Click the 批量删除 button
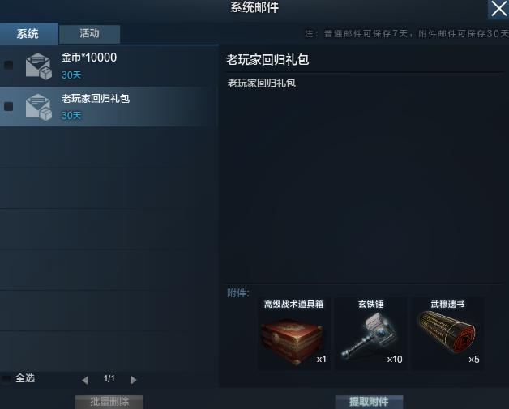This screenshot has width=509, height=409. [x=109, y=402]
